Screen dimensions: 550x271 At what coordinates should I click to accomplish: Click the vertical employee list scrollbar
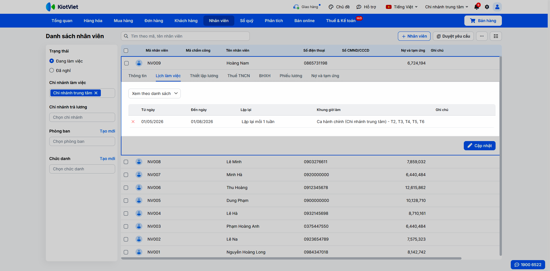(501, 156)
